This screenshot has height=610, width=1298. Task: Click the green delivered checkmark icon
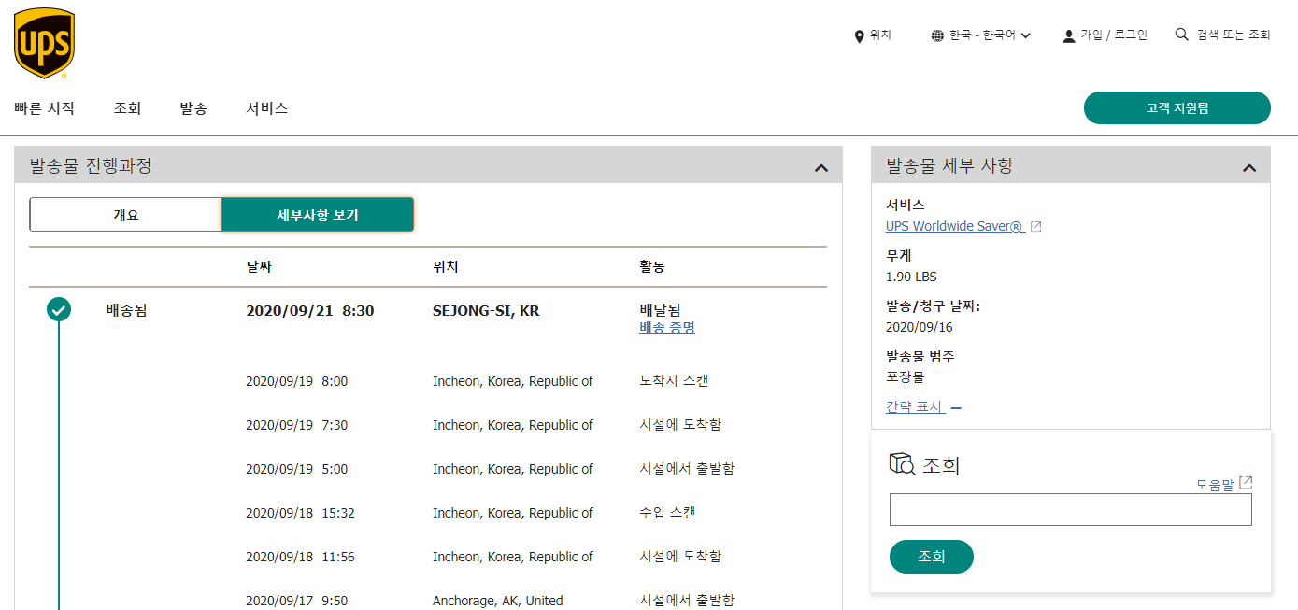59,309
